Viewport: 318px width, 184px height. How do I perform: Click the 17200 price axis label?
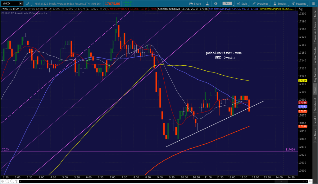tap(302, 14)
